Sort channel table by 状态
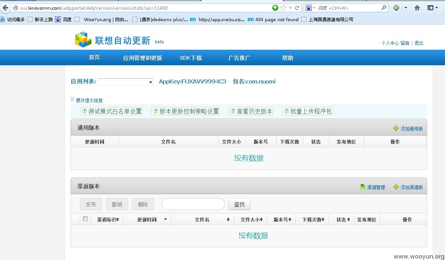445x260 pixels. pyautogui.click(x=343, y=220)
